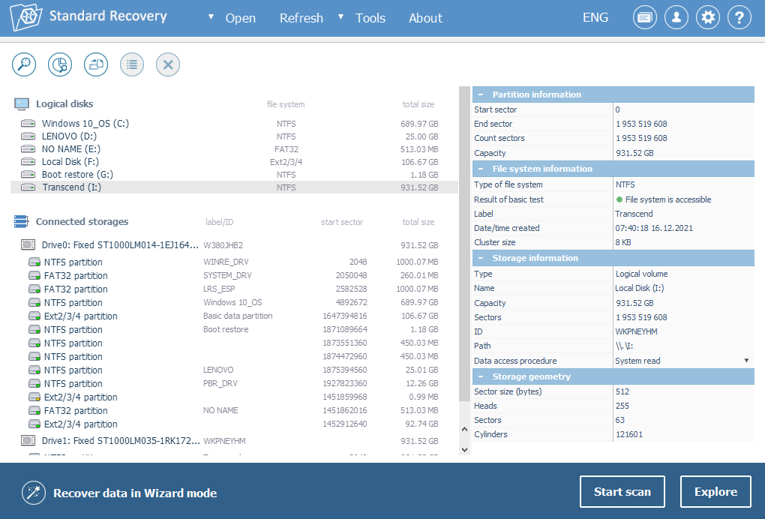Screen dimensions: 765x519
Task: Open the Tools menu
Action: tap(370, 18)
